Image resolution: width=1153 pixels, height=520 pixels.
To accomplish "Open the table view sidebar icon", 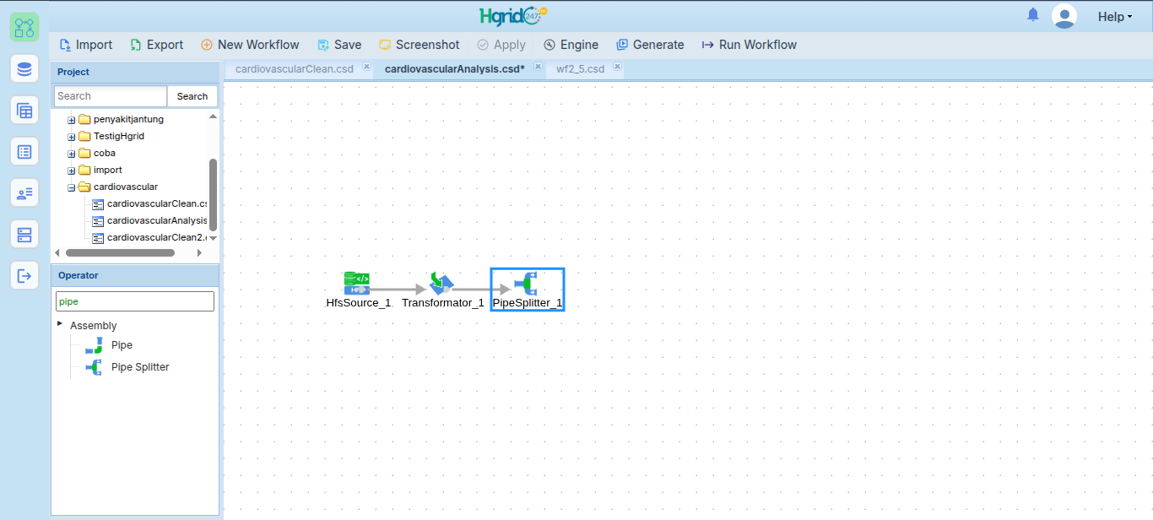I will [24, 110].
